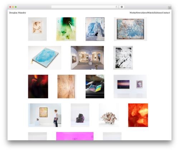The height and width of the screenshot is (151, 179).
Task: Click the download icon button beside address bar
Action: click(x=122, y=7)
